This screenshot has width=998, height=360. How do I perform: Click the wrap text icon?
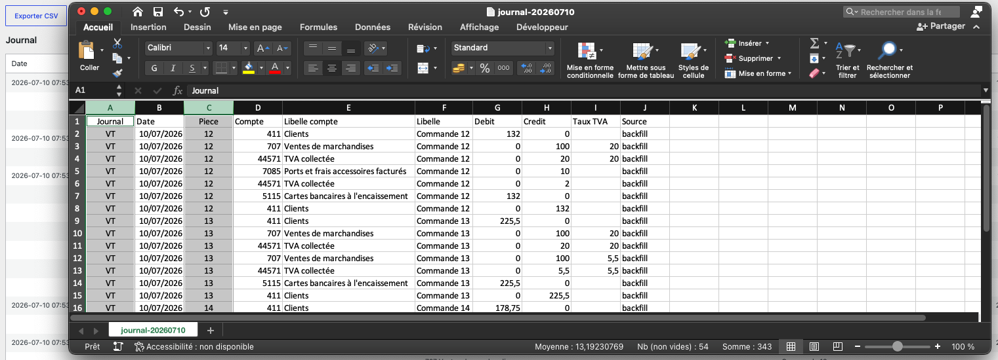[423, 48]
